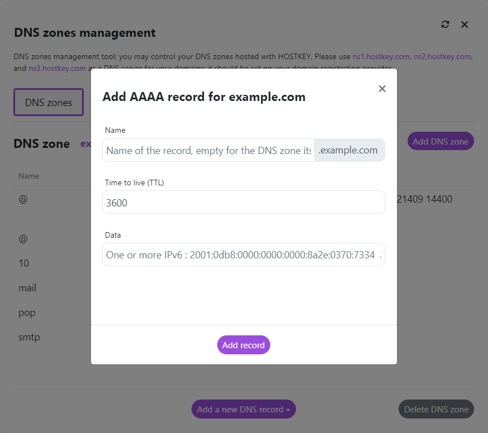Open the ns1.hostkey.com link

pos(381,57)
